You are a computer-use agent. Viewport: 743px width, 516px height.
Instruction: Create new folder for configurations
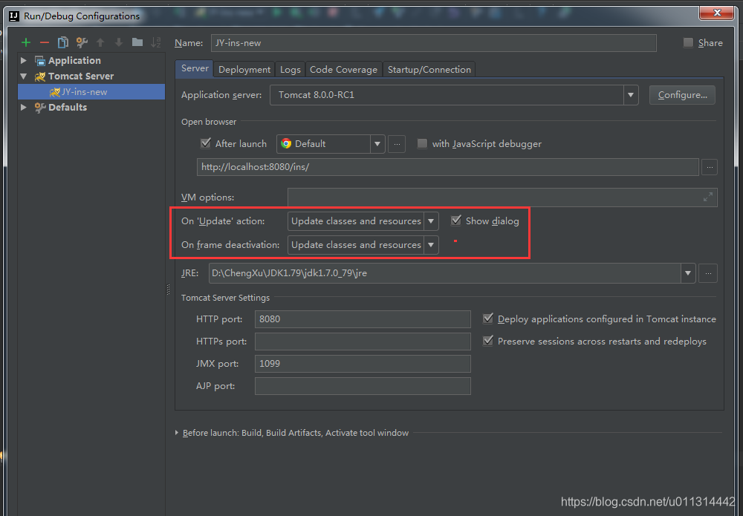click(137, 42)
